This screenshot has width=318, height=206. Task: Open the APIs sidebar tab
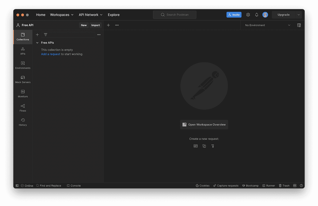[23, 51]
